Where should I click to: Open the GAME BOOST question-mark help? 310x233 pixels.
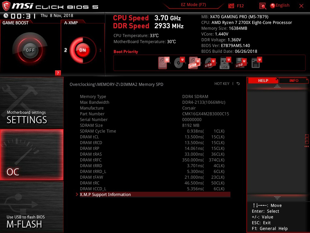(58, 73)
